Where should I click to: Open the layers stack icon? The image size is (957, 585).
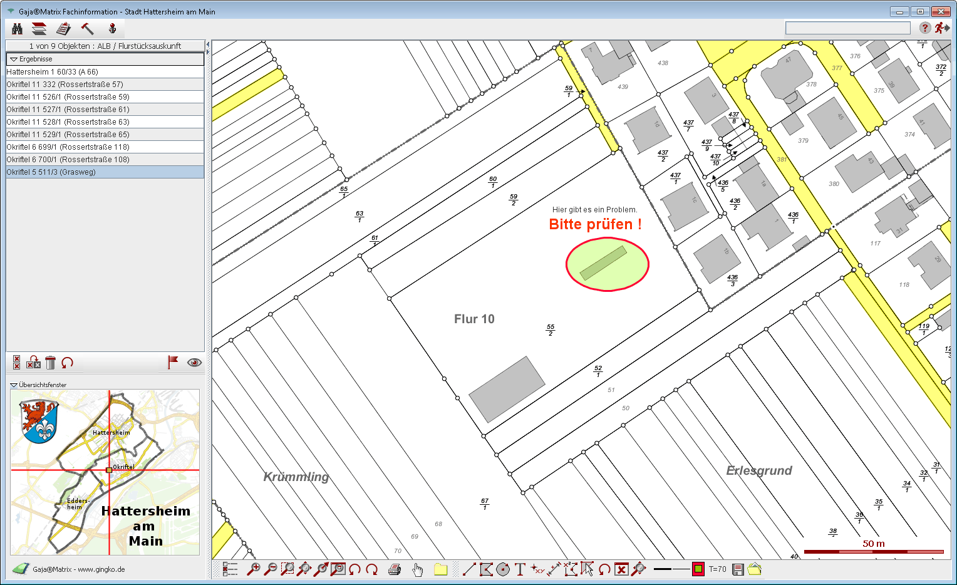39,28
